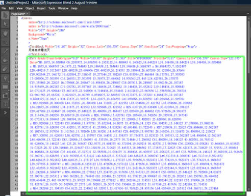Open the Help menu
This screenshot has height=196, width=251.
[74, 8]
